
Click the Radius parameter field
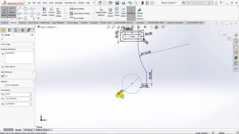click(x=17, y=104)
